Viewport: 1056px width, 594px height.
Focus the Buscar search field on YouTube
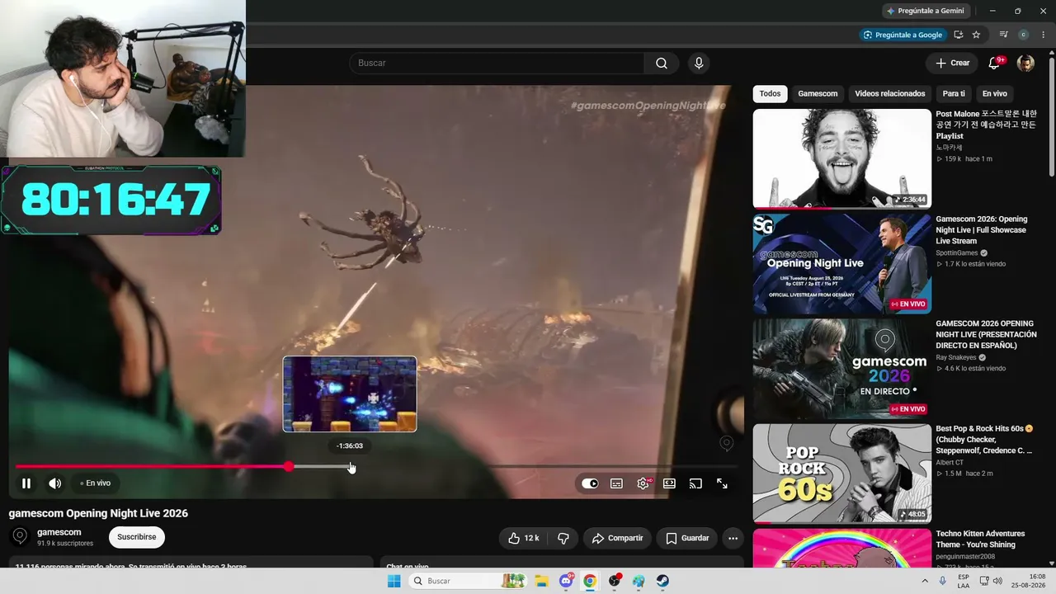click(x=497, y=64)
